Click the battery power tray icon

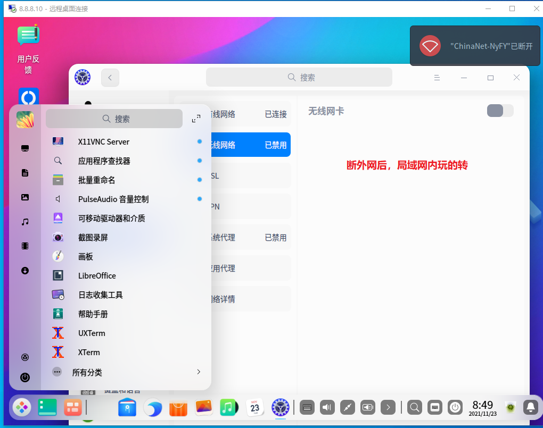tap(368, 408)
